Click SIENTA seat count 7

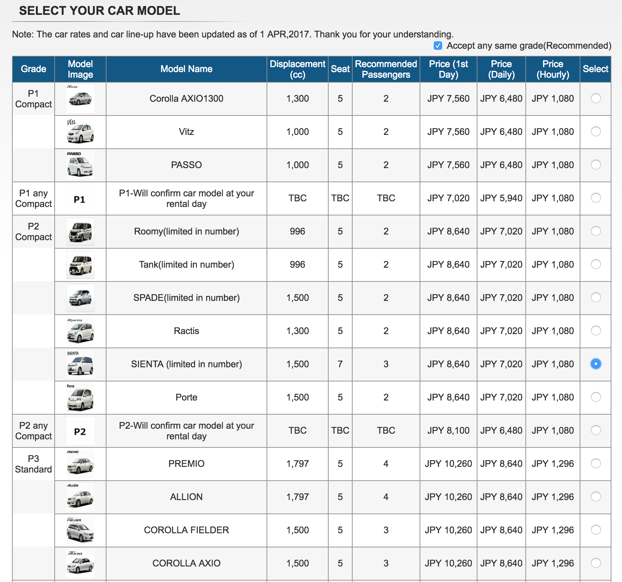(x=340, y=364)
